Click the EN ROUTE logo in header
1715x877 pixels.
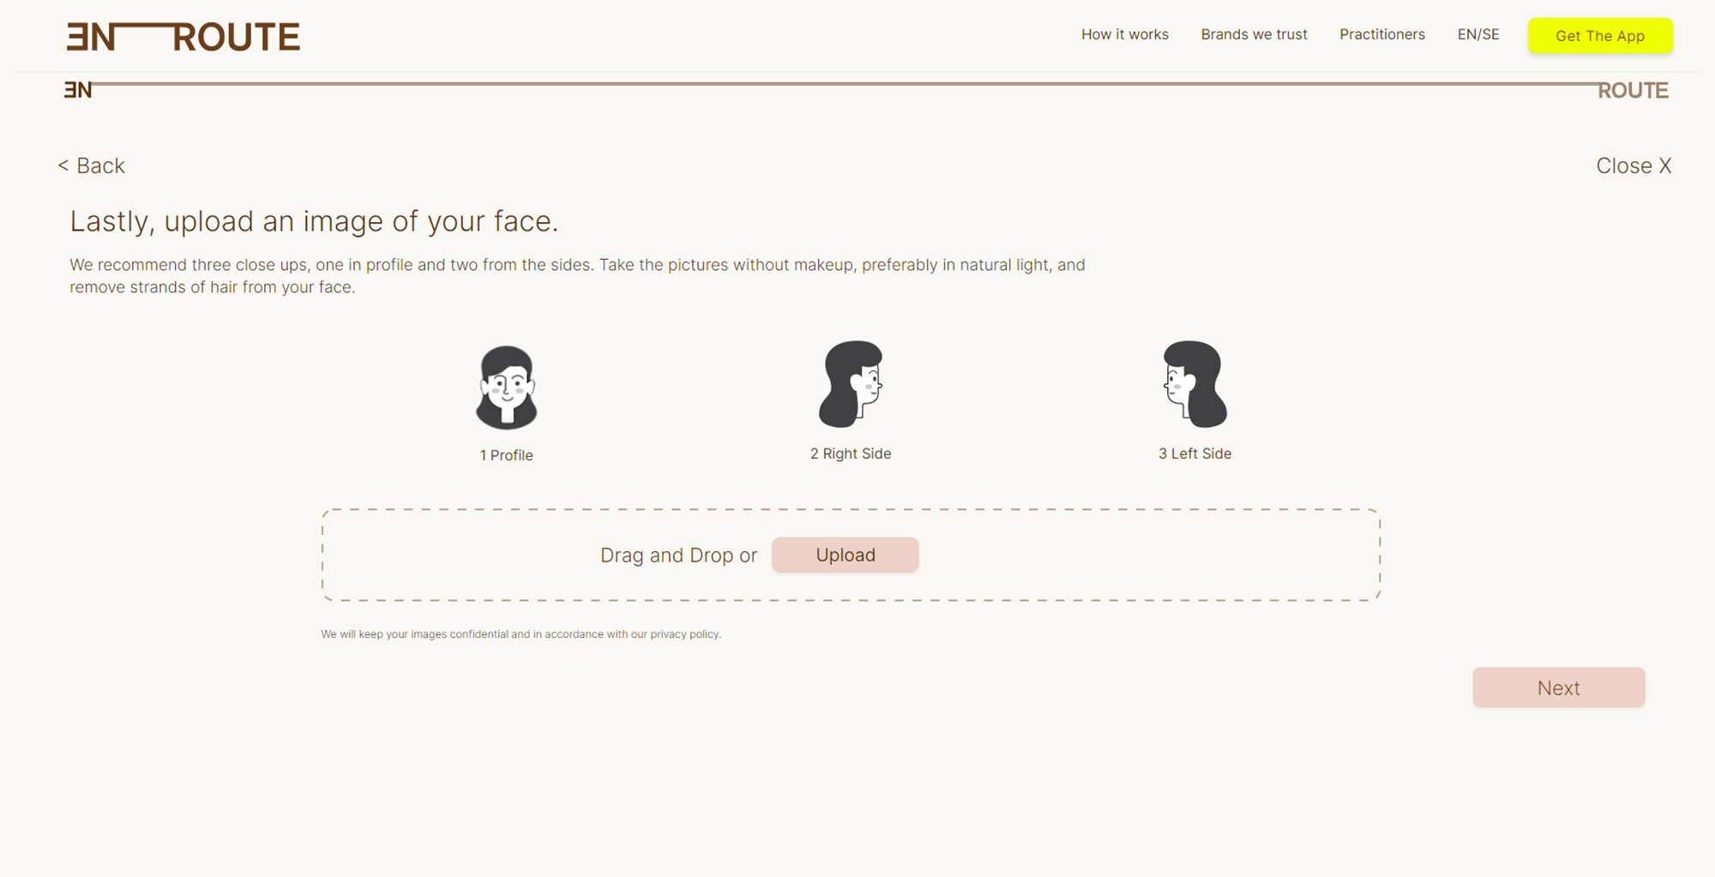[x=184, y=37]
